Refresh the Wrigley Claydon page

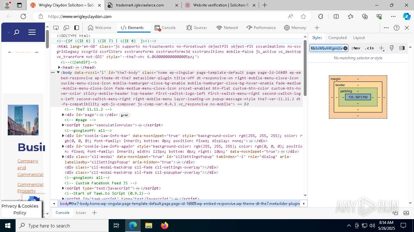point(23,16)
